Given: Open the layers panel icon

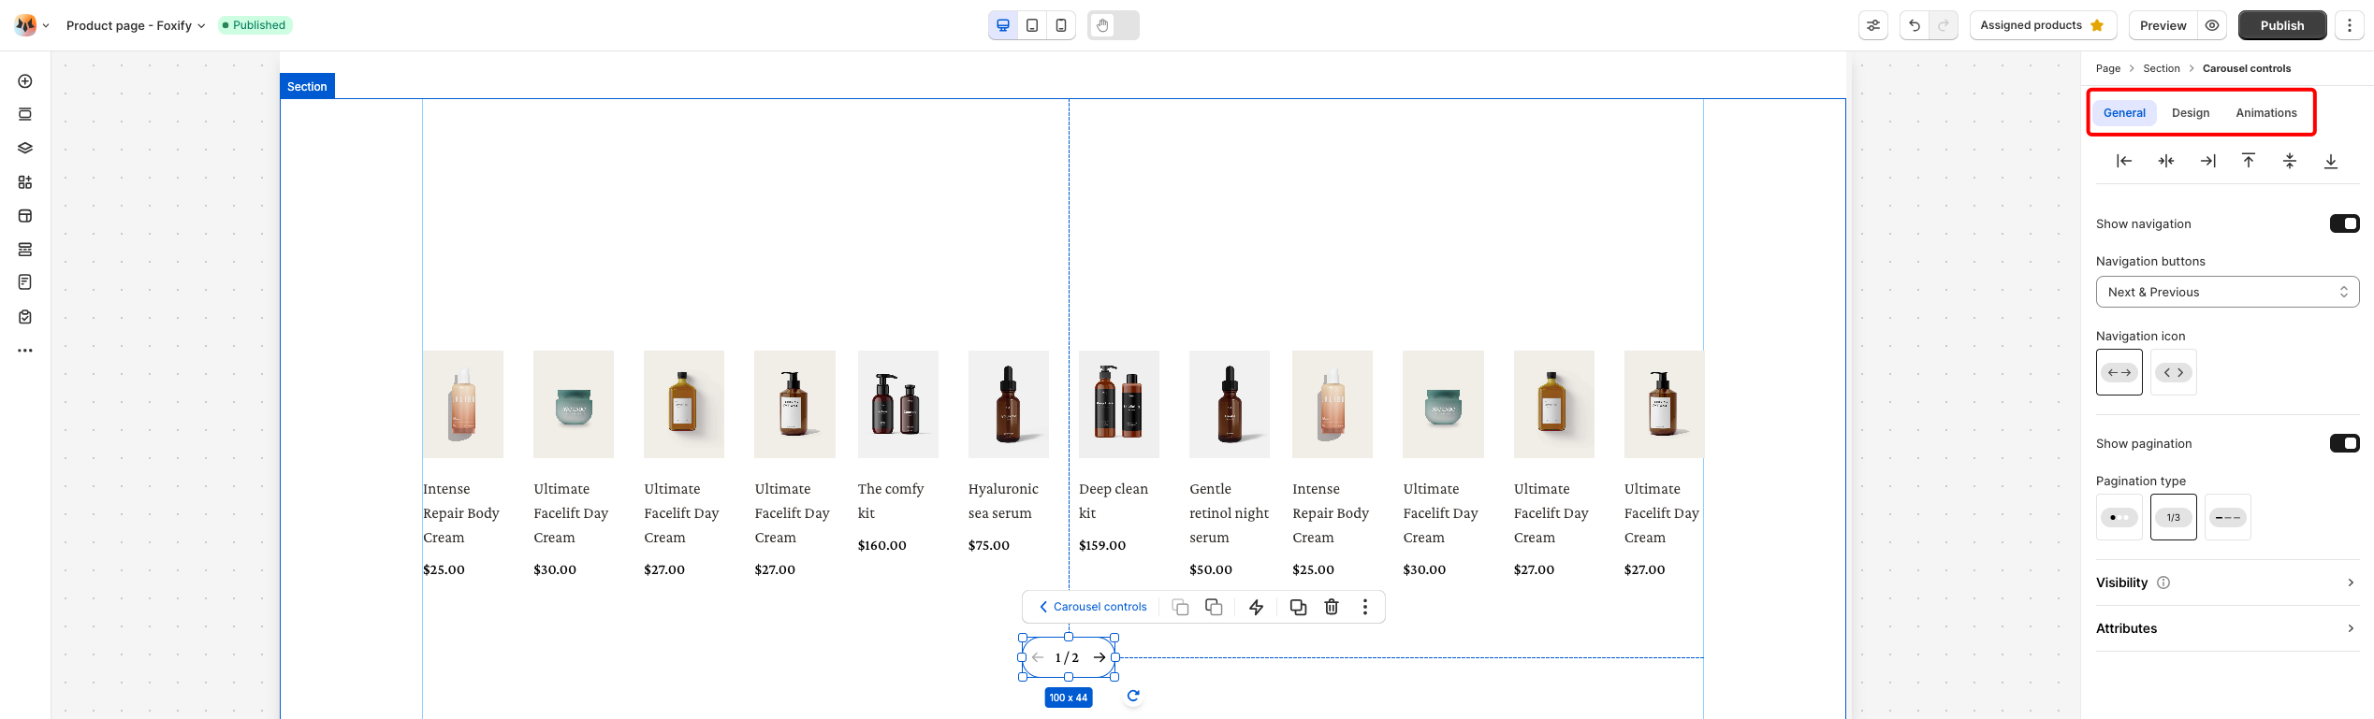Looking at the screenshot, I should [25, 148].
